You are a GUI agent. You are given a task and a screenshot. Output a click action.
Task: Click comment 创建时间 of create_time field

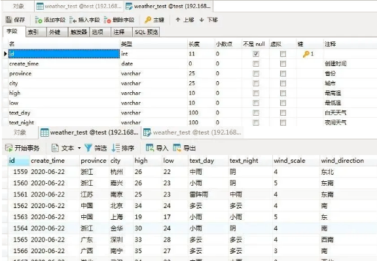point(335,63)
